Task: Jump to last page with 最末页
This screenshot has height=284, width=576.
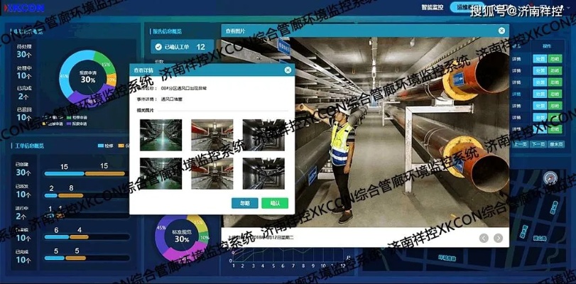Action: point(556,144)
